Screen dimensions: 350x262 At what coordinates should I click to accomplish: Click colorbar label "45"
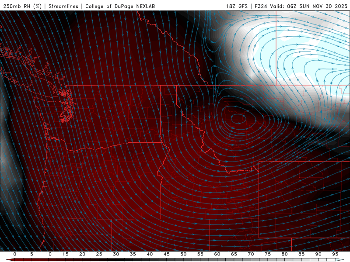[x=167, y=254]
